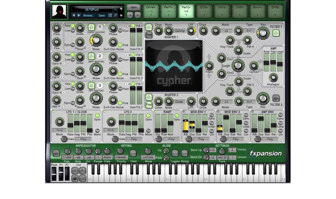The width and height of the screenshot is (336, 199).
Task: Toggle Oscillator 1 Key LED
Action: [x=73, y=26]
